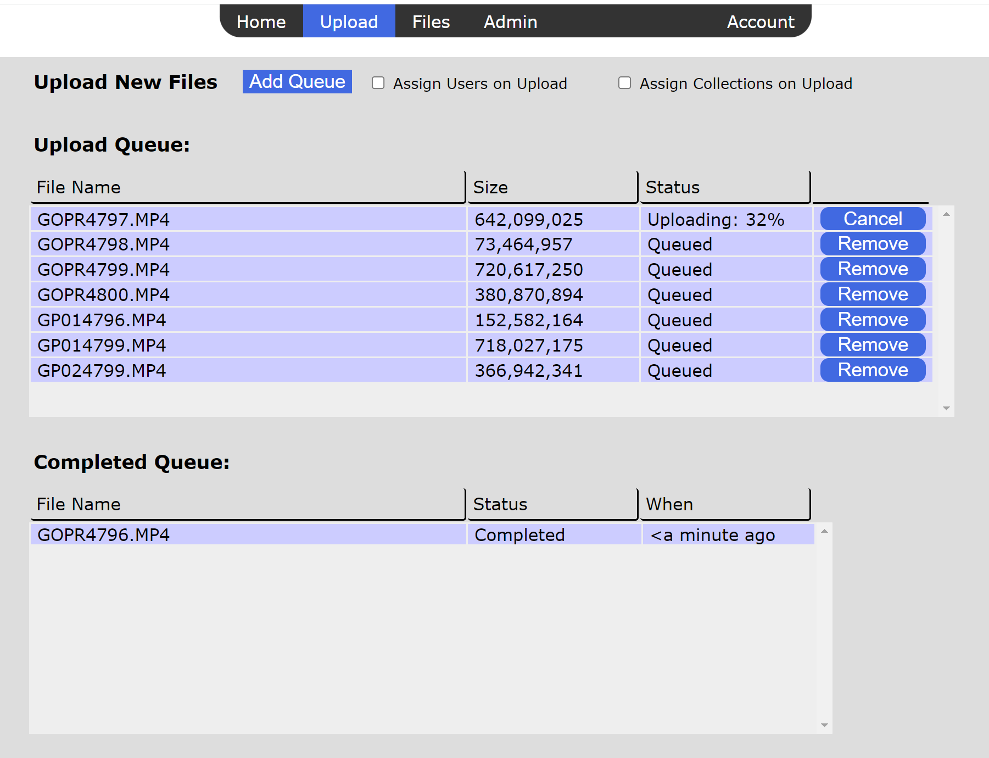989x758 pixels.
Task: Remove GOPR4798.MP4 from the upload queue
Action: (x=872, y=244)
